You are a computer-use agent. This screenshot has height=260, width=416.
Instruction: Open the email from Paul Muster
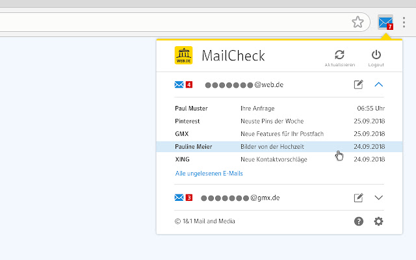point(279,109)
